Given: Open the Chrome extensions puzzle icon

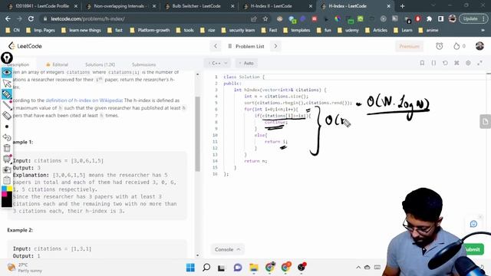Looking at the screenshot, I should 429,18.
